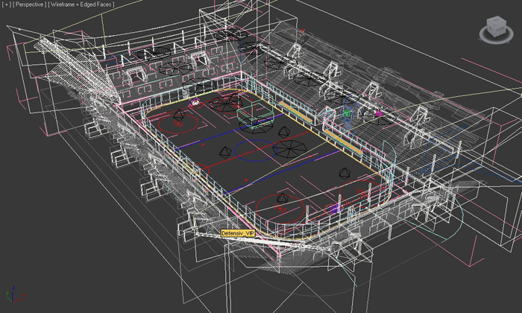Select the Defensiv_VIP label tooltip

tap(238, 233)
